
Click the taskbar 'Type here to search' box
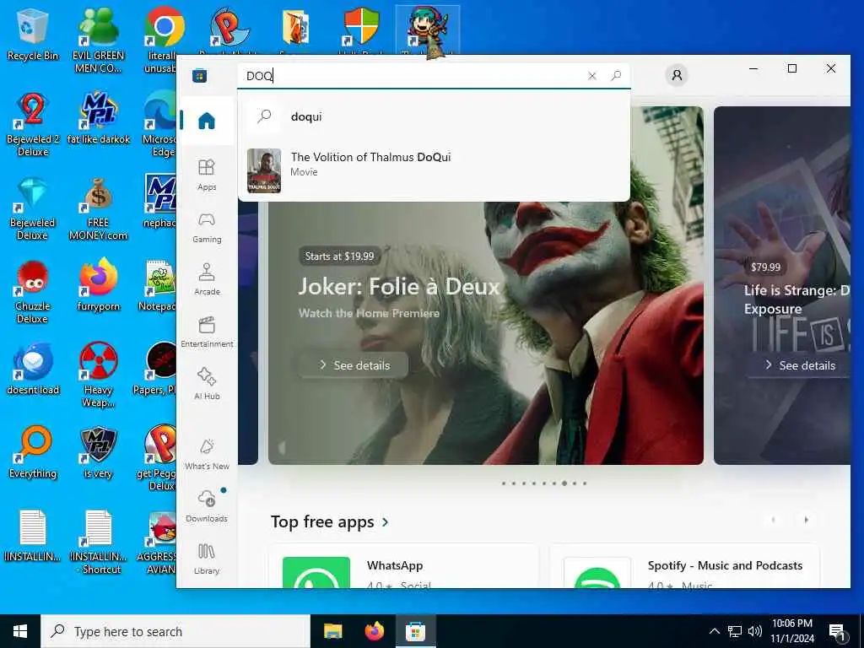tap(175, 631)
